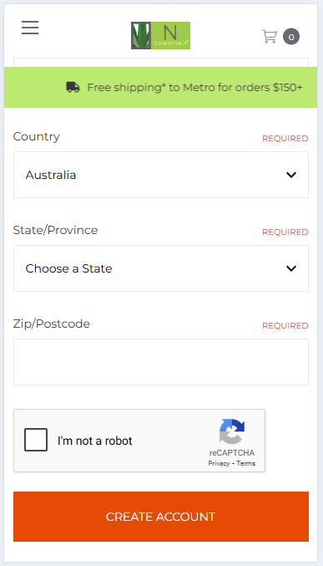Open the reCAPTCHA Terms link

(246, 463)
